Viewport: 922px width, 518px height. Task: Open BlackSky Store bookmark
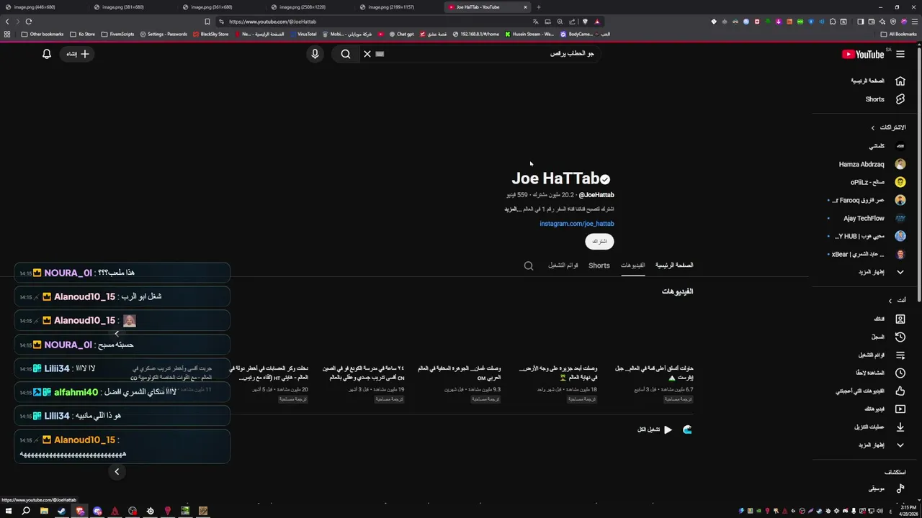tap(210, 34)
